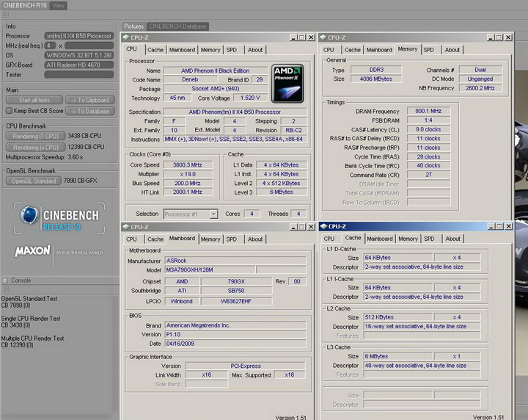Run the Rendering (1 CPU) benchmark
Screen dimensions: 528x420
[35, 137]
